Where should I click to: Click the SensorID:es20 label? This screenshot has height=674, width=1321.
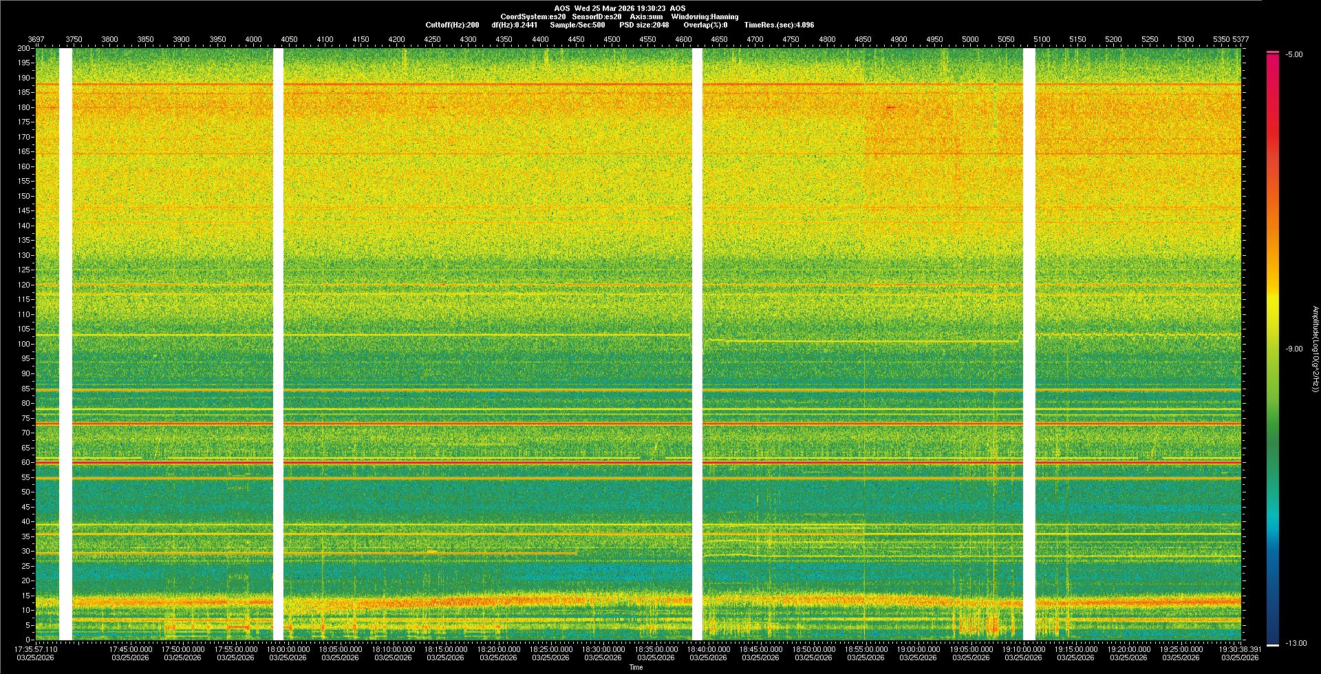click(x=597, y=17)
